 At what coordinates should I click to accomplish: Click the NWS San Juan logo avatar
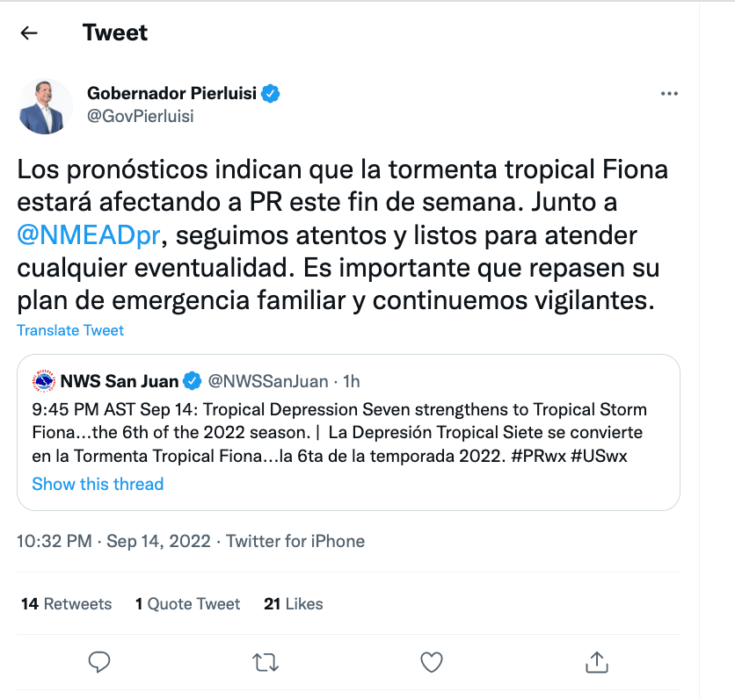pos(43,381)
